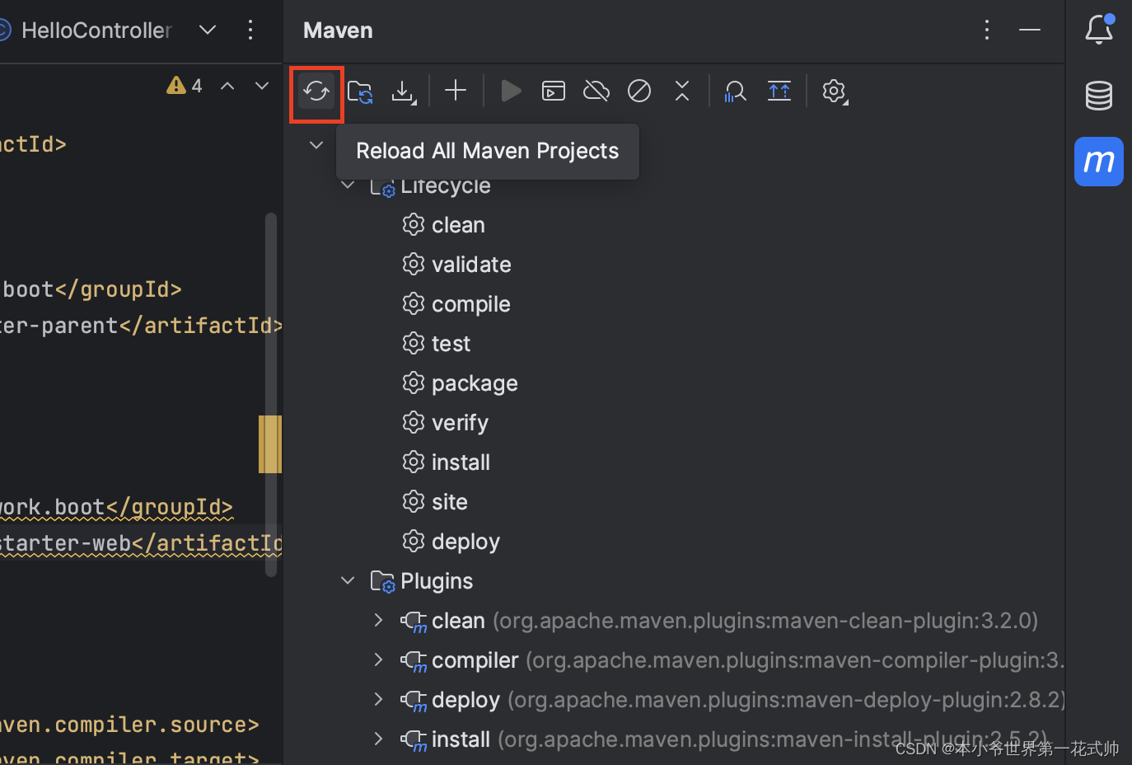
Task: Select the Plugins folder row
Action: [x=674, y=581]
